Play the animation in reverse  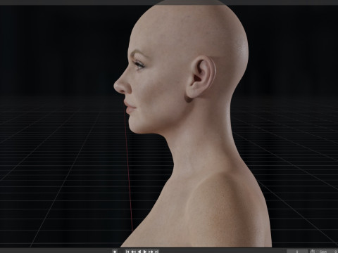[139, 252]
